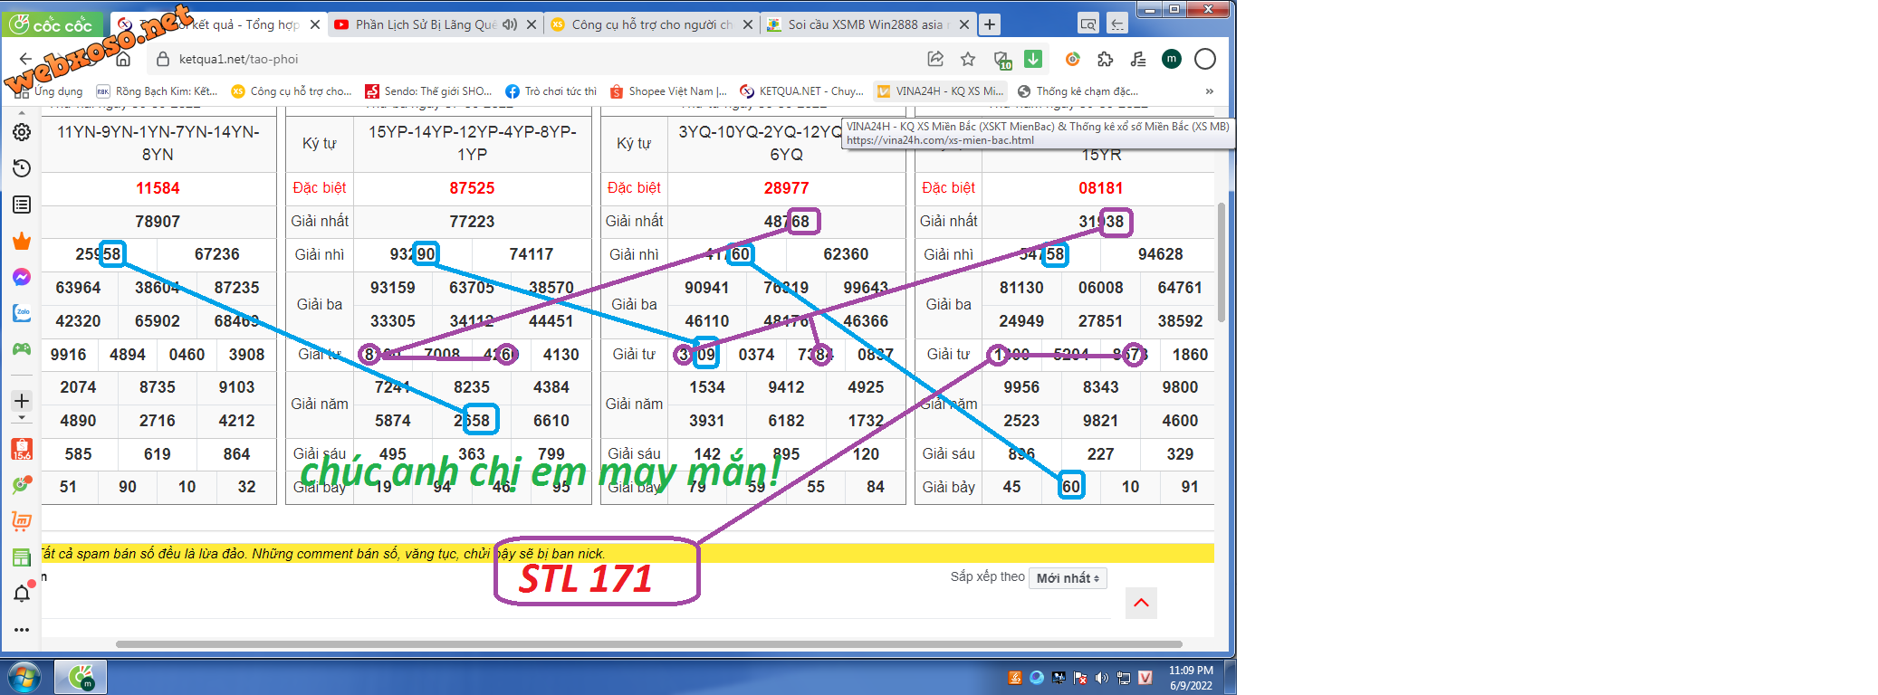Open sidebar notifications bell

[22, 594]
